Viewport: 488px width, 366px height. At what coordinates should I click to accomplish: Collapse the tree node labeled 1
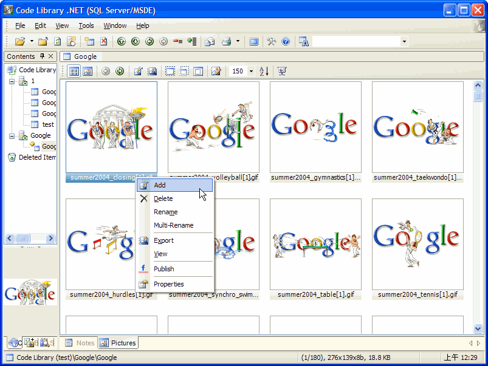click(x=12, y=81)
